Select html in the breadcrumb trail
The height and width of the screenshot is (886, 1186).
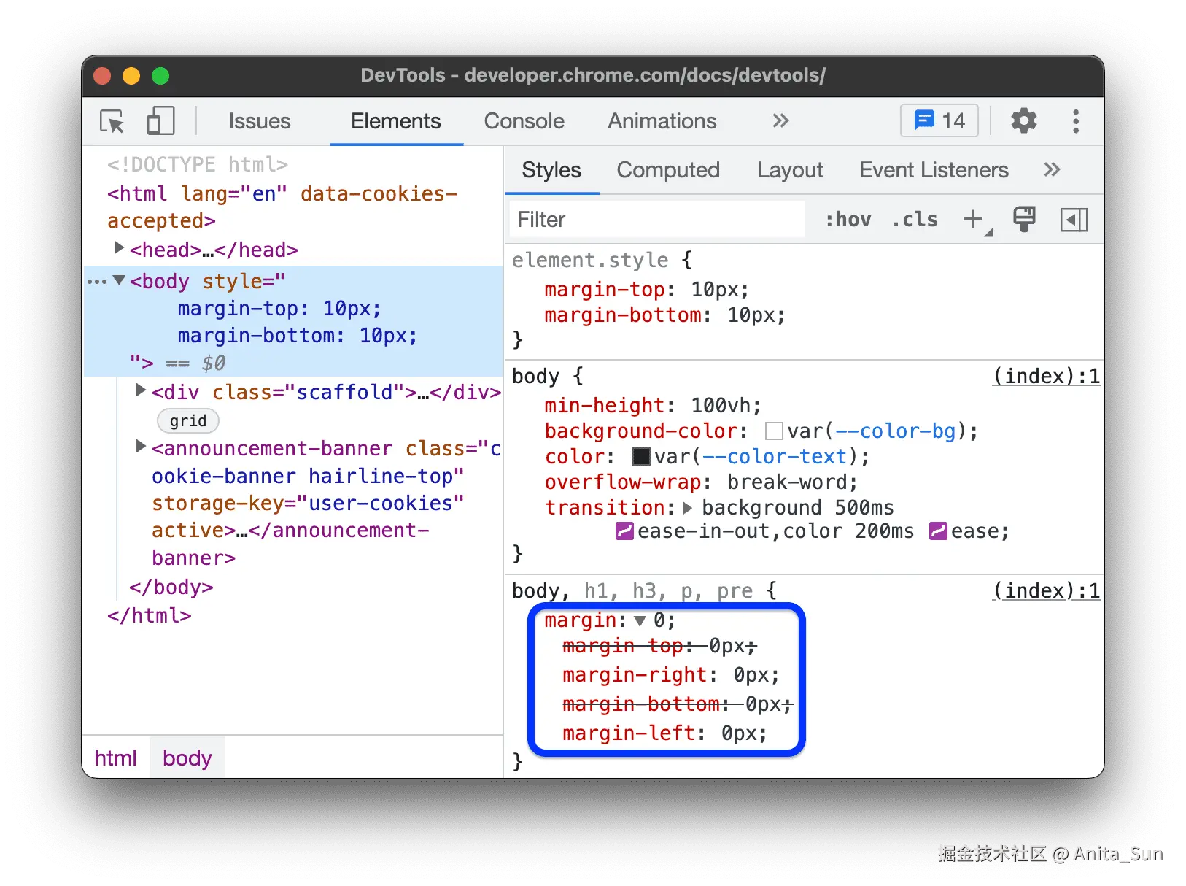point(115,758)
